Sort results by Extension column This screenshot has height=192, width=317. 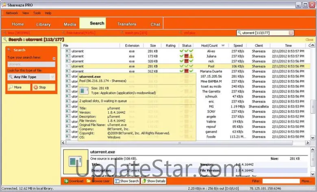click(132, 46)
